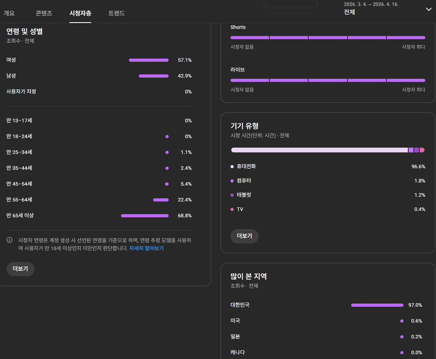Click the 만 65세 이상 percentage bar

coord(145,216)
